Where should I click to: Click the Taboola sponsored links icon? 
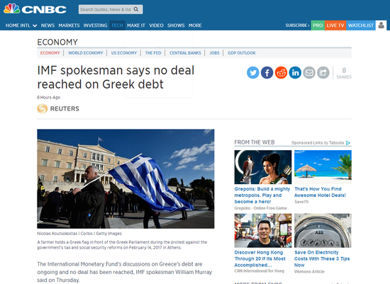348,143
